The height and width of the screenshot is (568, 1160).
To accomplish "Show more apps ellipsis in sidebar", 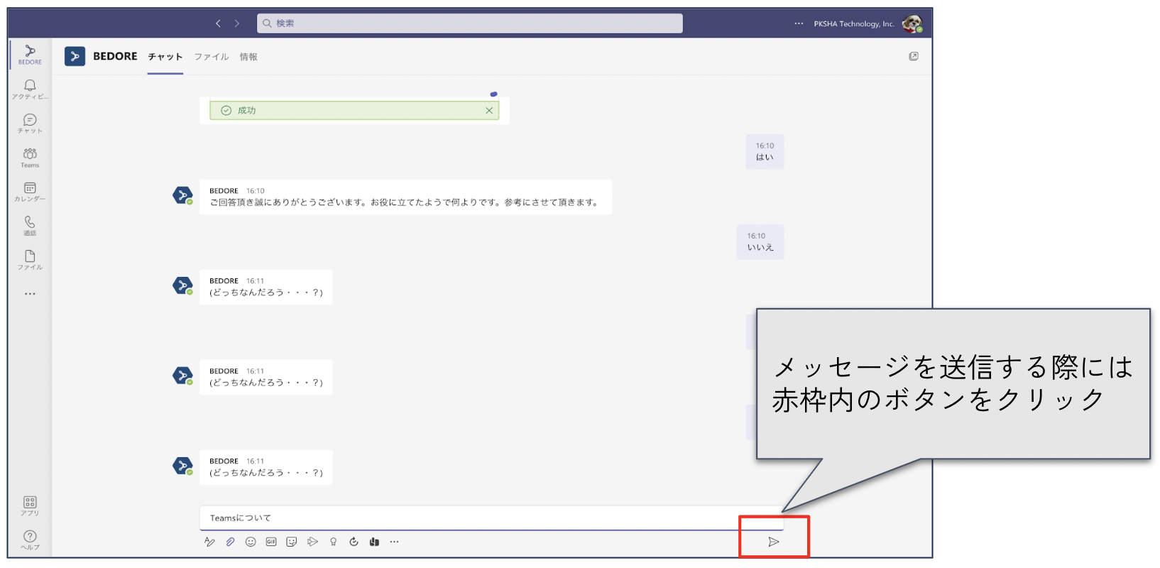I will point(30,294).
